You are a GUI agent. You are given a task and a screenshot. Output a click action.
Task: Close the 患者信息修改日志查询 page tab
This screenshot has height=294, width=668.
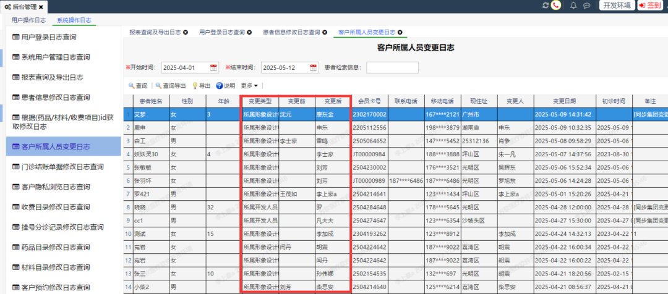325,32
